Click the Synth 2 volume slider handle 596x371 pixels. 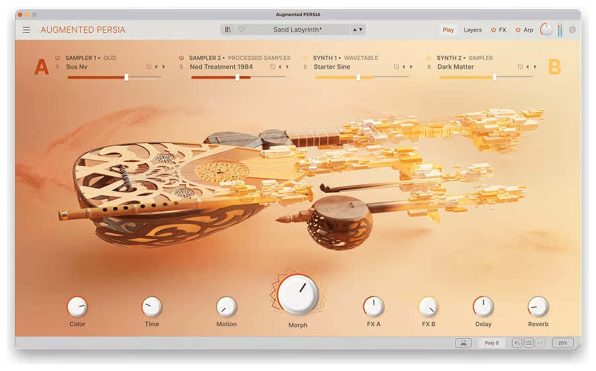(494, 77)
